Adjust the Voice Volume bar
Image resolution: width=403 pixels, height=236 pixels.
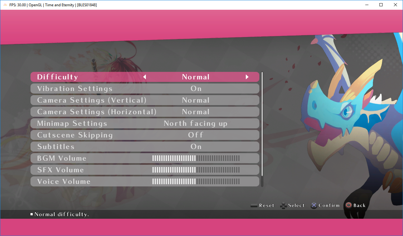(196, 181)
